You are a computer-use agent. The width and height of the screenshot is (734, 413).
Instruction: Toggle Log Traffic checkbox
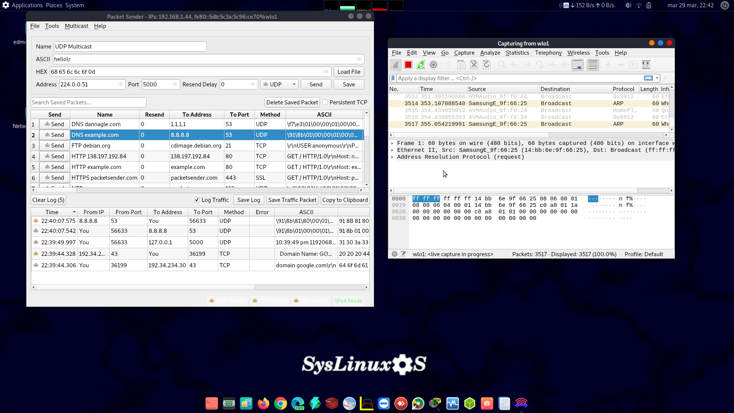pos(197,200)
